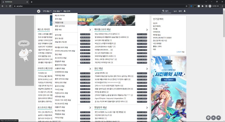This screenshot has height=122, width=225.
Task: Open 원신 채널 section arrow
Action: [x=147, y=69]
